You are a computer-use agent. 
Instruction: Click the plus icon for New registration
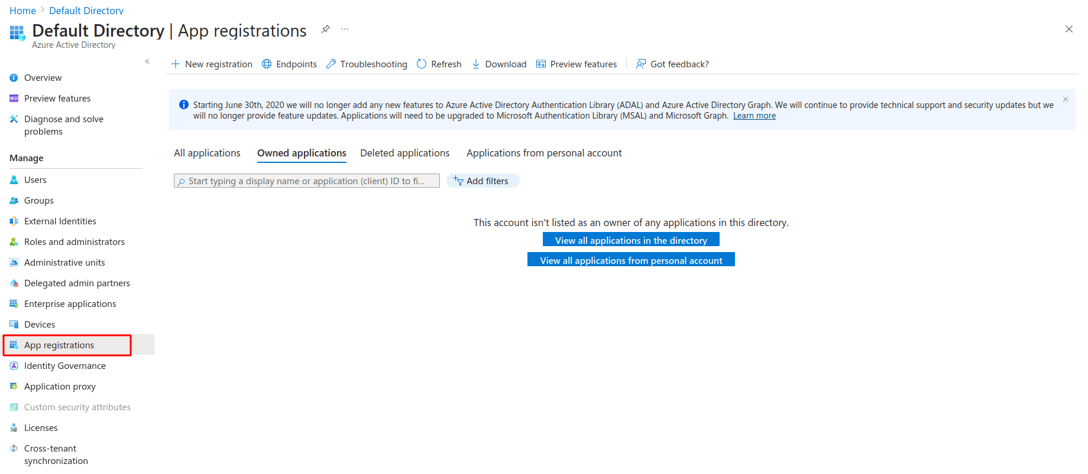(176, 64)
